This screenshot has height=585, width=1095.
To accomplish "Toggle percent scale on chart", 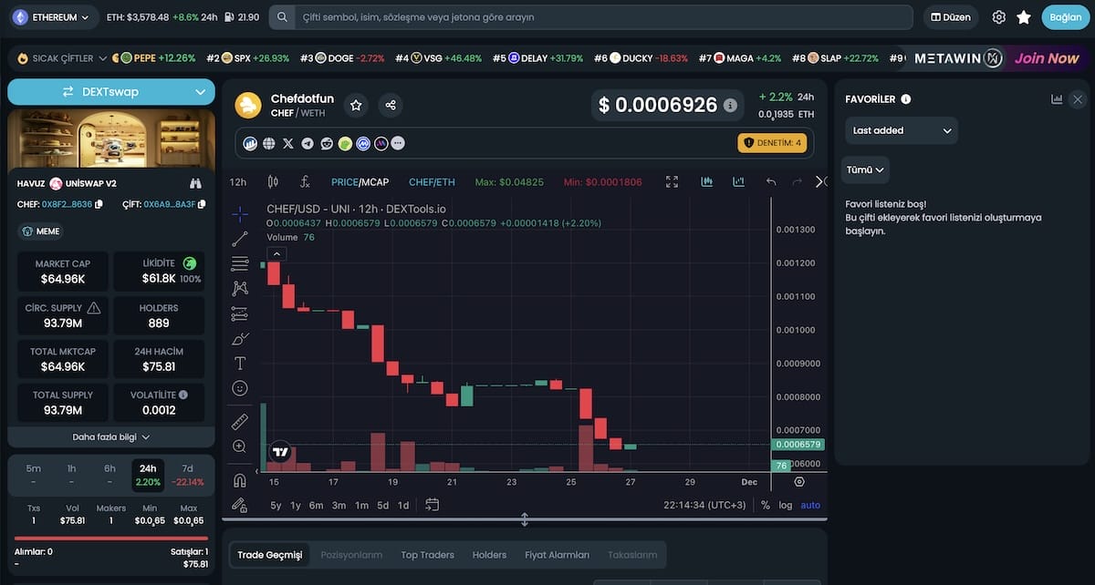I will point(766,505).
